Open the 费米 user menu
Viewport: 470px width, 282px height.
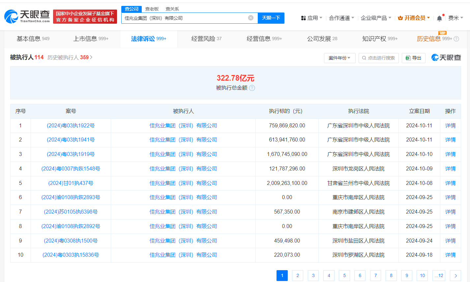tap(455, 18)
